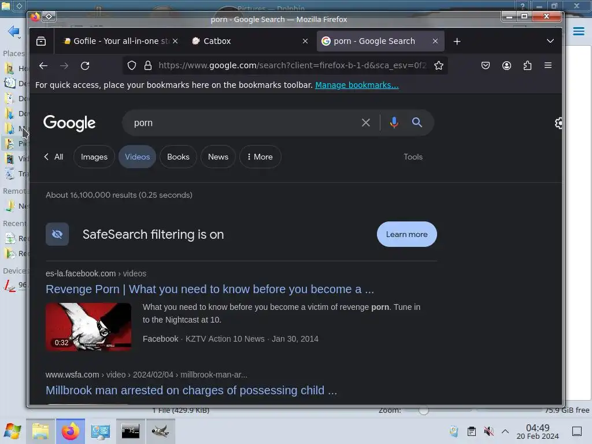Expand the list all tabs chevron
The image size is (592, 444).
tap(550, 41)
